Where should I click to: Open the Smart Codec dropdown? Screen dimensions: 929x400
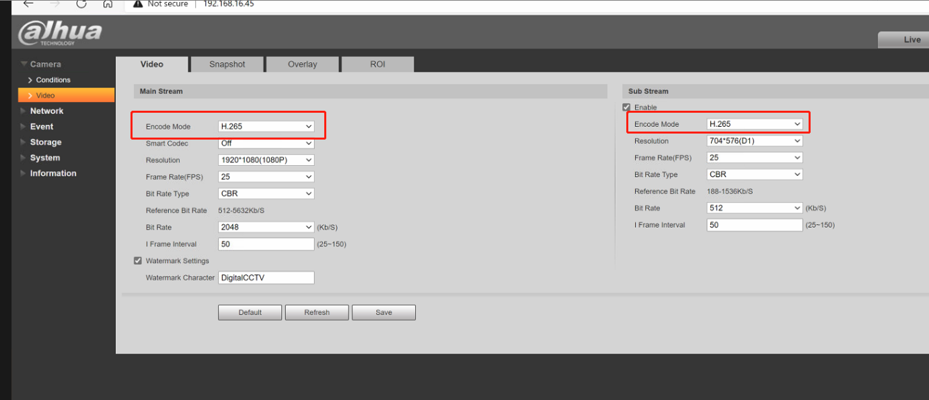click(x=266, y=143)
